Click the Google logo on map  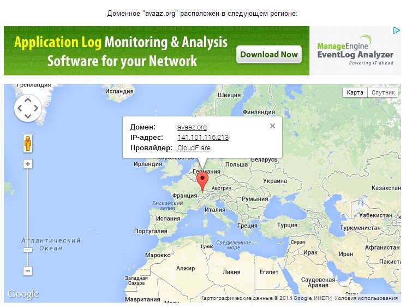tap(23, 294)
